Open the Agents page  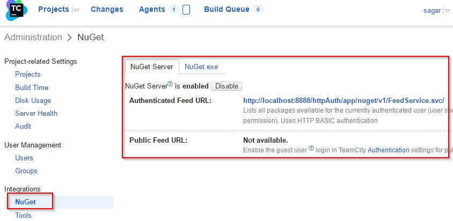tap(152, 9)
